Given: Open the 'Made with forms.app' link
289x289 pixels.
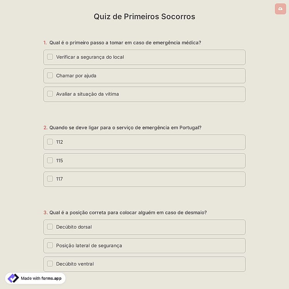Looking at the screenshot, I should [x=35, y=278].
